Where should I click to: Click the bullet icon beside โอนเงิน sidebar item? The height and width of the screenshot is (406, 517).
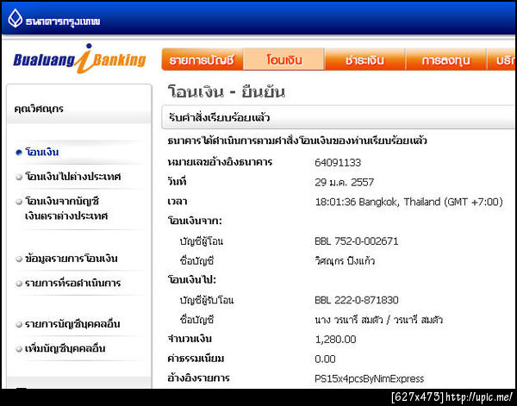tap(19, 153)
